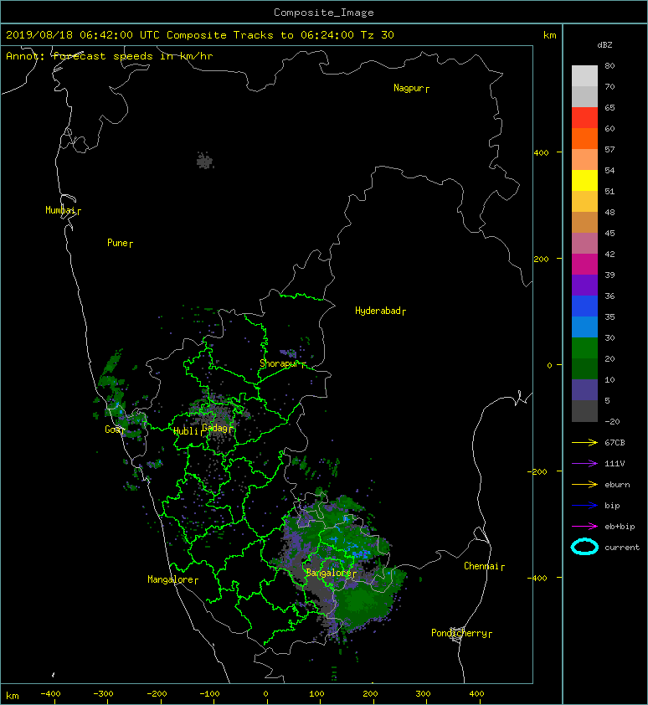The image size is (648, 705).
Task: Select the red 65 dBZ color swatch
Action: (x=584, y=117)
